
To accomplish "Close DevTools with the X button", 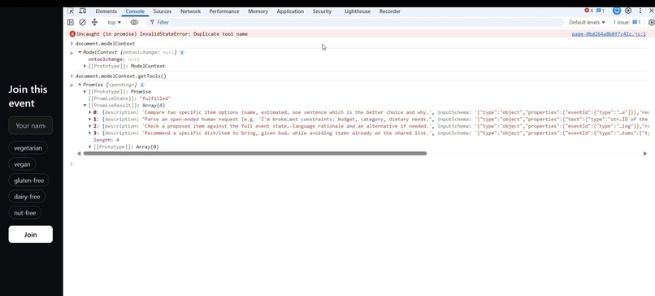I will point(651,11).
